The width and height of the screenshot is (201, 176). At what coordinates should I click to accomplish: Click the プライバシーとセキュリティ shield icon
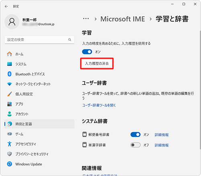pos(10,154)
